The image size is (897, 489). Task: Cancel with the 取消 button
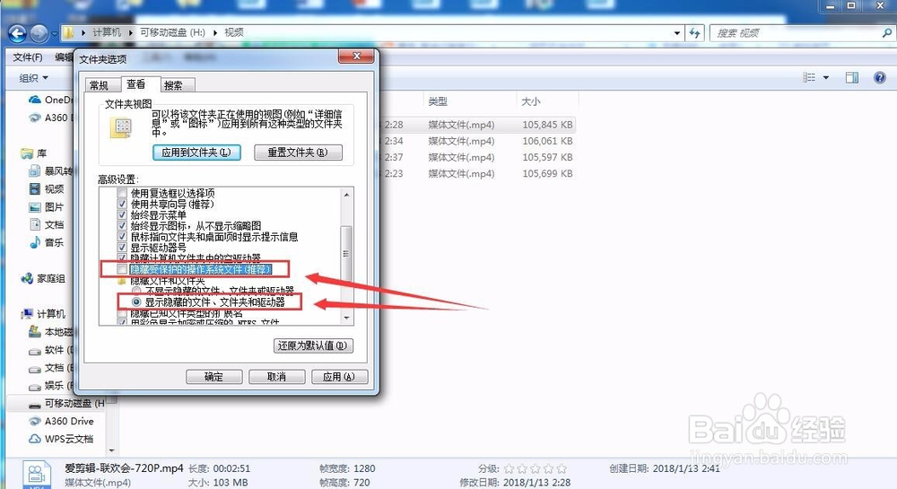pos(276,377)
